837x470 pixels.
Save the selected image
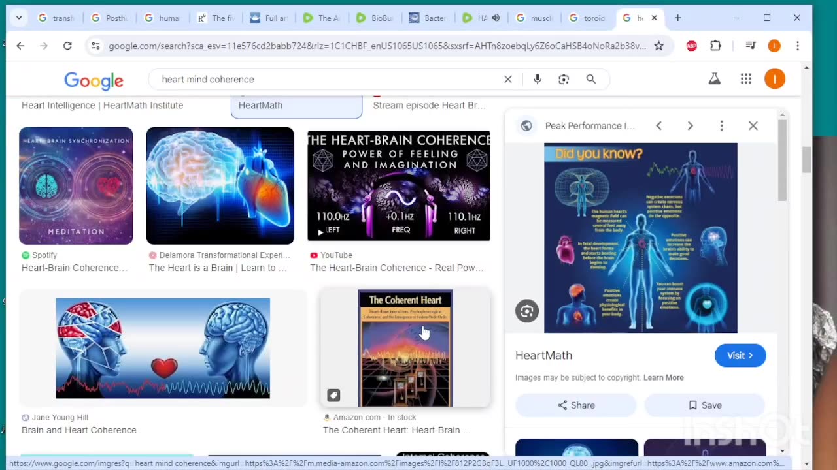(704, 405)
